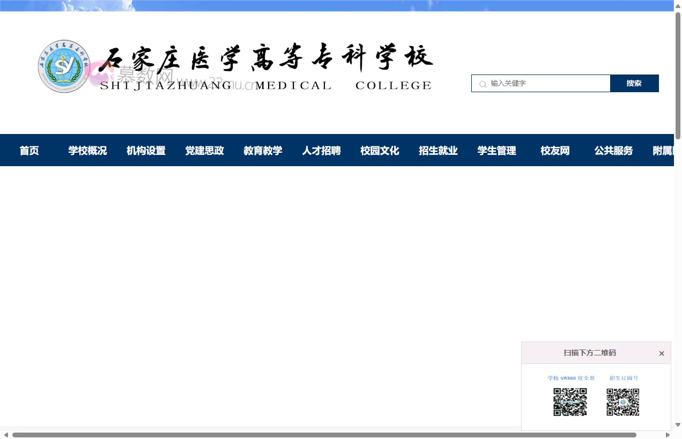Screen dimensions: 682x439
Task: Click the 招生订阅号 QR code
Action: coord(622,402)
